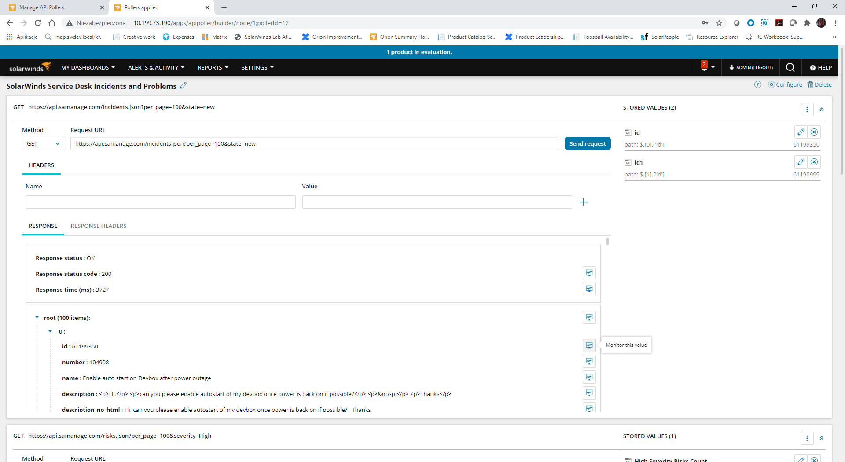Remove the stored value id1

[814, 162]
